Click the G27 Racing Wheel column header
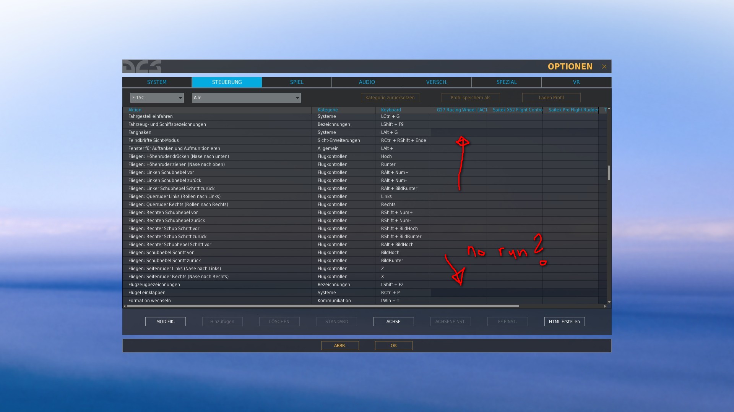This screenshot has width=734, height=412. pyautogui.click(x=459, y=110)
